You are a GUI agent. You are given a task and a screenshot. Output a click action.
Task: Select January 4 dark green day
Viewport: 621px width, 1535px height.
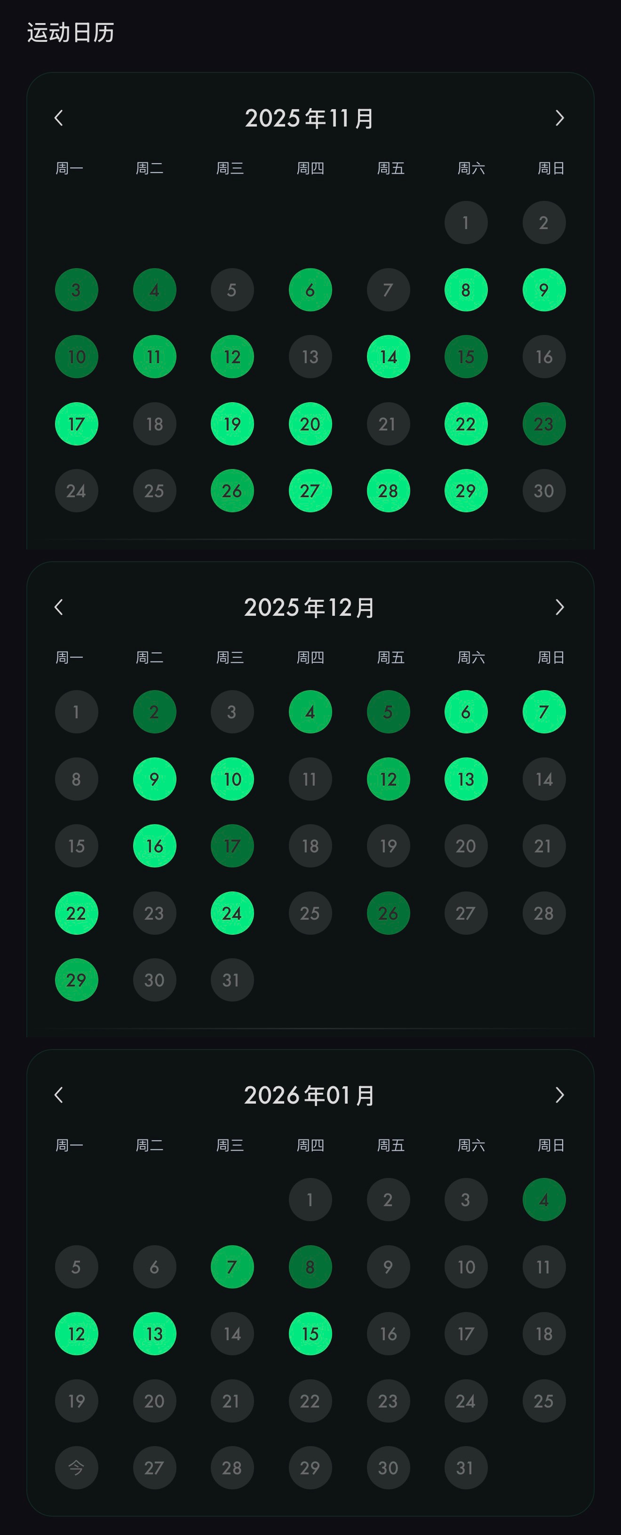[x=543, y=1200]
